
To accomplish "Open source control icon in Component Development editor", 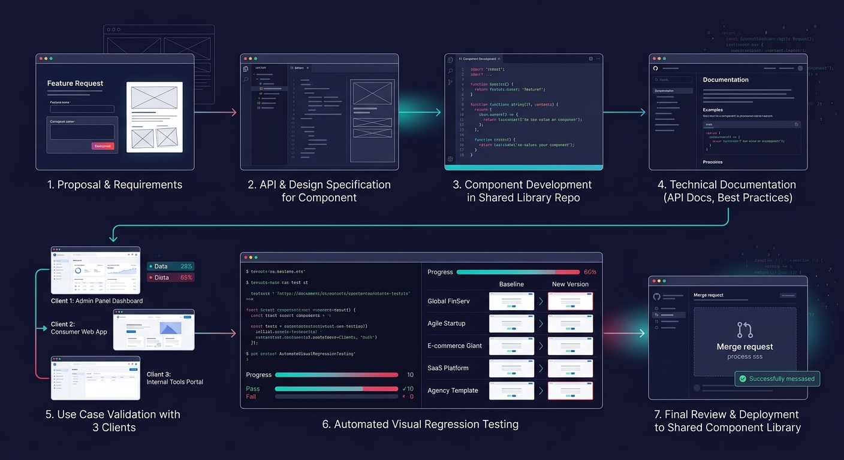I will tap(450, 81).
